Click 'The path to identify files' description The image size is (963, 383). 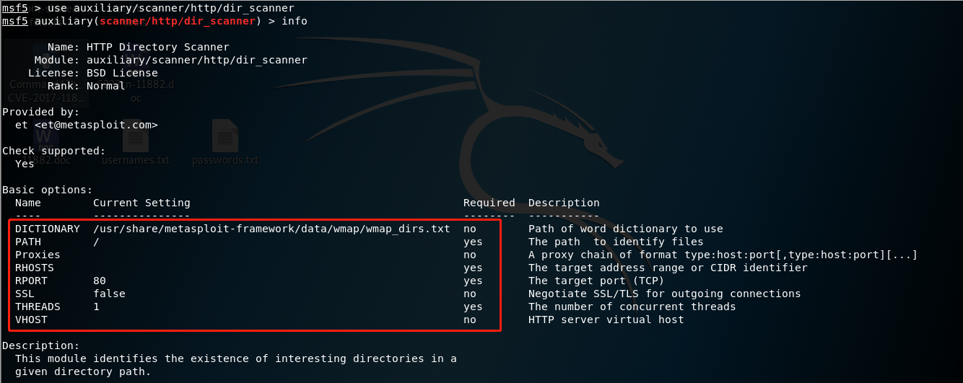(616, 242)
